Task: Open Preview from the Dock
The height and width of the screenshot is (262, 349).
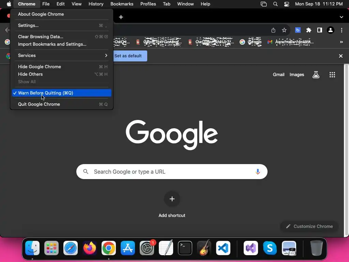Action: (x=289, y=248)
